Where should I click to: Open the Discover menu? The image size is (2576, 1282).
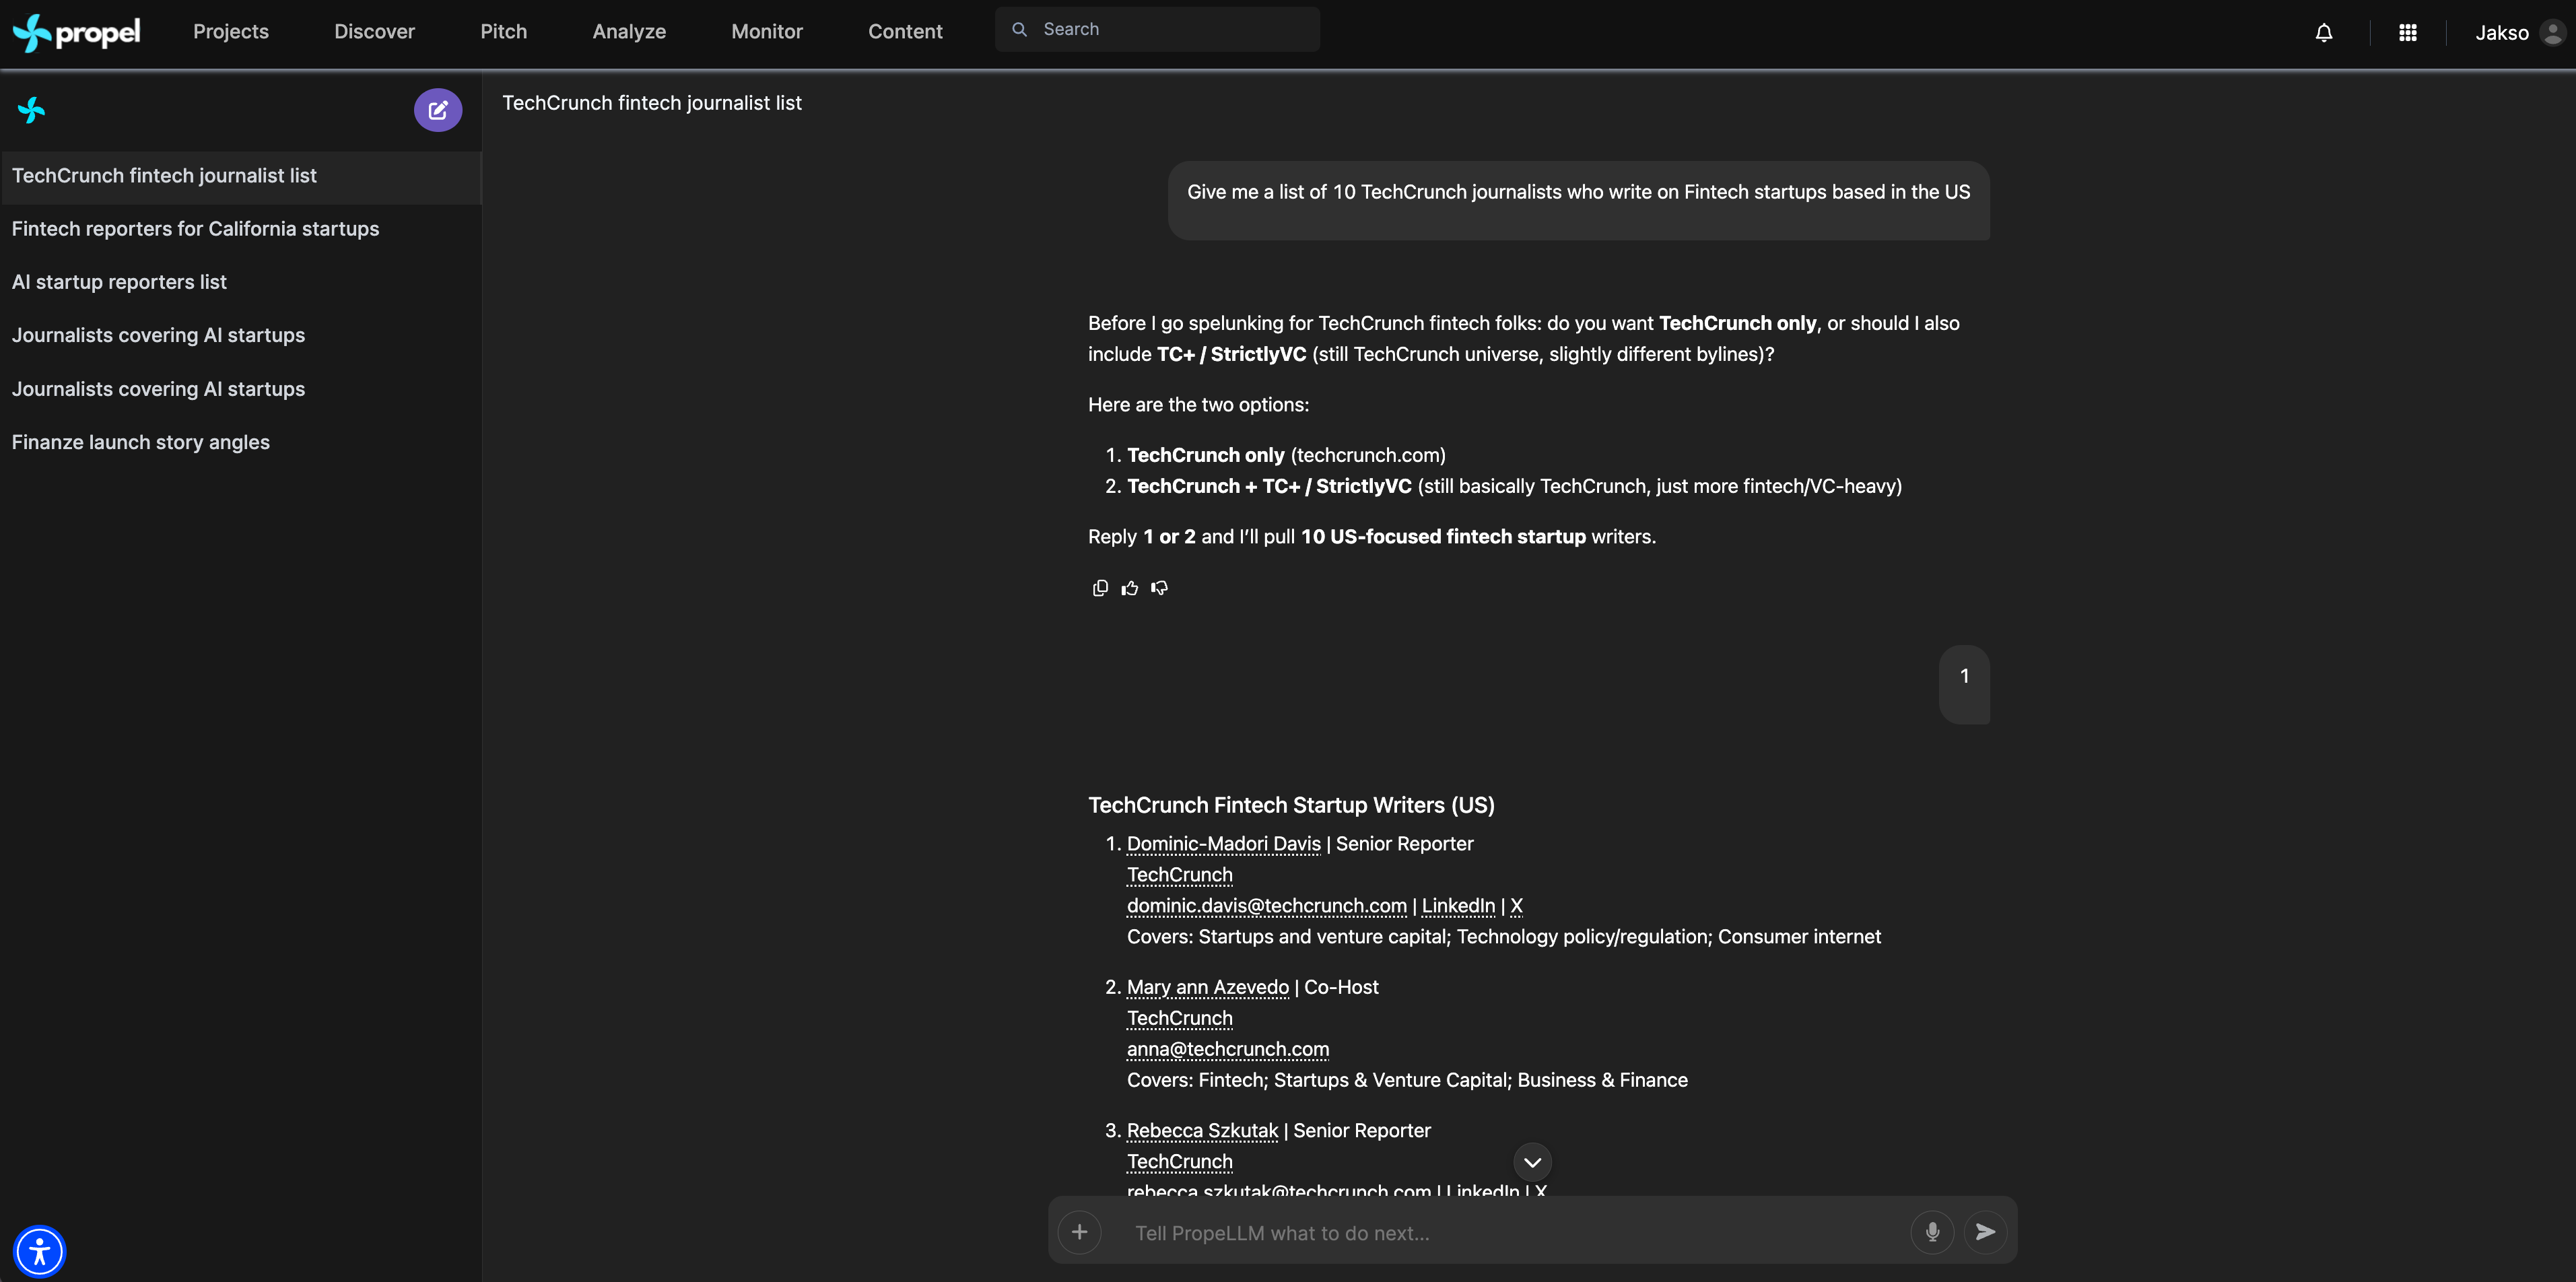click(374, 31)
